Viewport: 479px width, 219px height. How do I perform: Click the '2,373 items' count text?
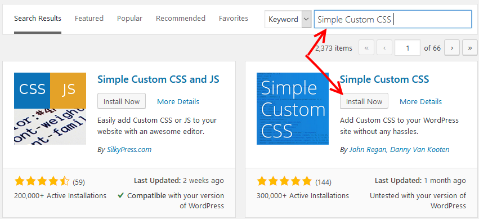click(334, 48)
